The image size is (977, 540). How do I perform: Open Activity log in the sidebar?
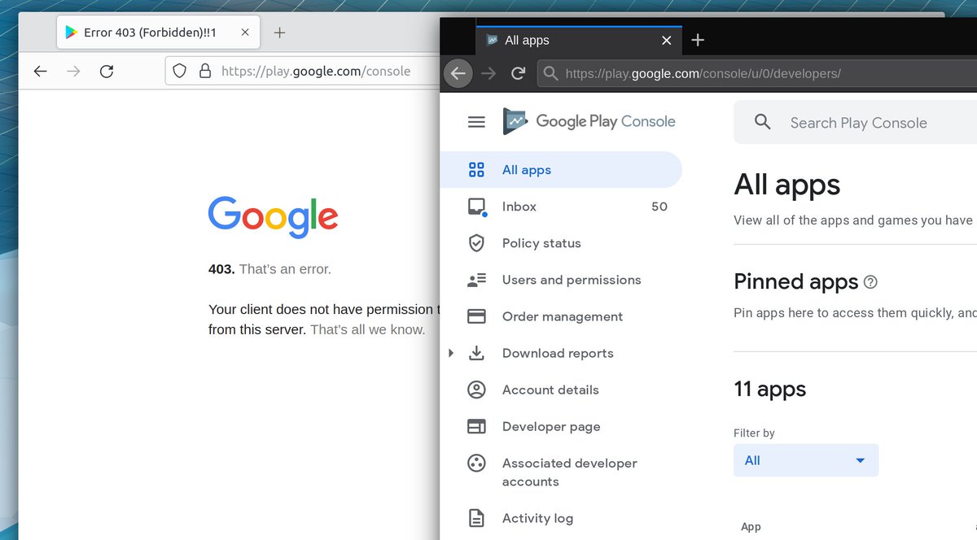click(561, 518)
